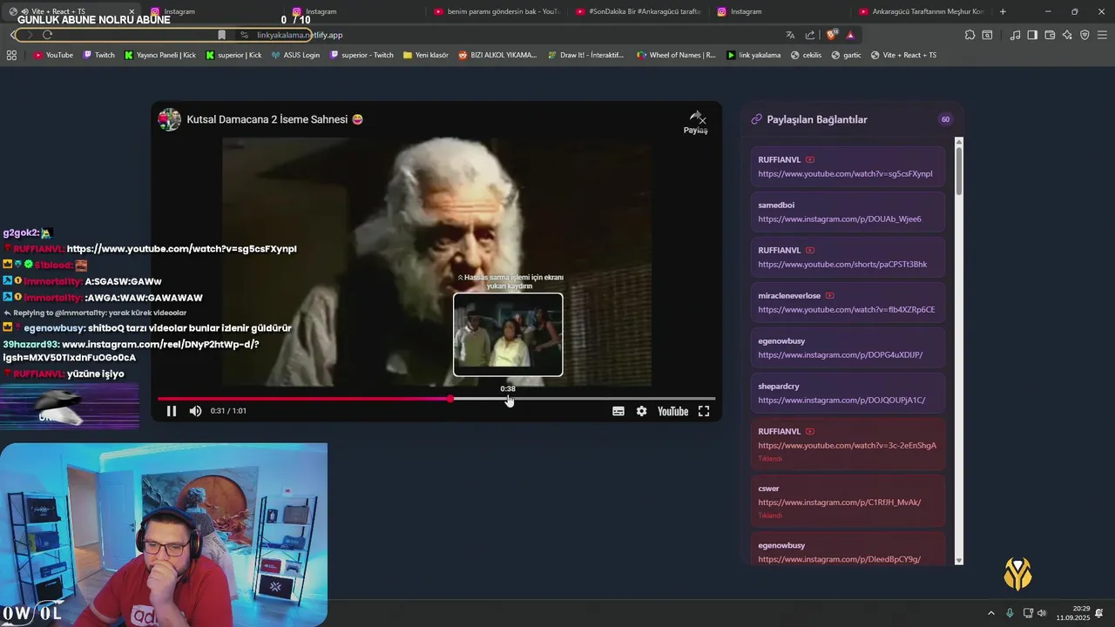Open the Draw It! bookmark
The height and width of the screenshot is (627, 1115).
click(585, 55)
